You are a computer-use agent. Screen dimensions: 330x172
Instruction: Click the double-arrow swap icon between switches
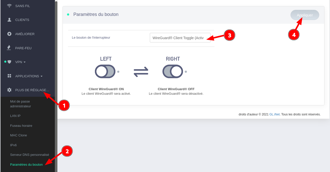(141, 72)
